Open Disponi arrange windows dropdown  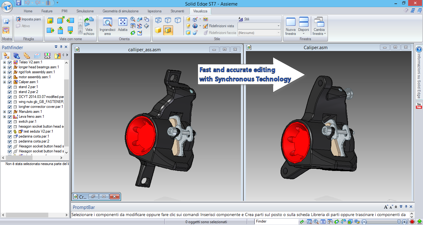[x=303, y=27]
